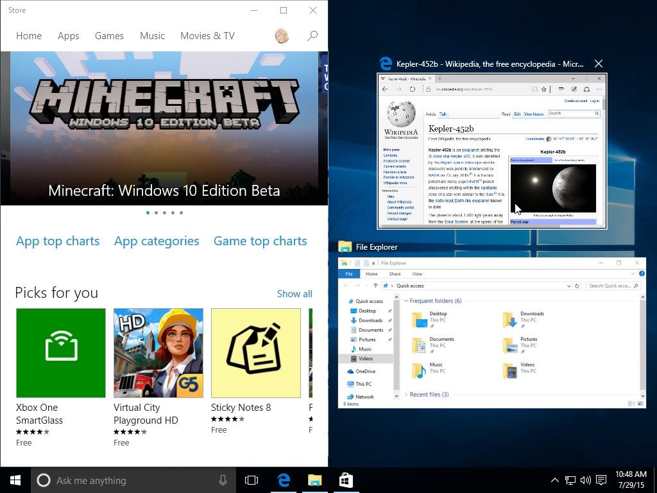This screenshot has height=493, width=657.
Task: Click the Cortana Ask me anything box
Action: [x=132, y=480]
